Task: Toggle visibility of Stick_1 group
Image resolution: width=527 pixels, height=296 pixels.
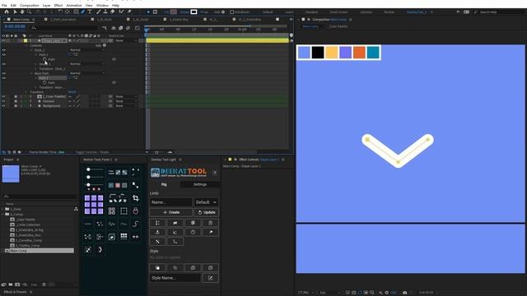Action: pyautogui.click(x=3, y=50)
